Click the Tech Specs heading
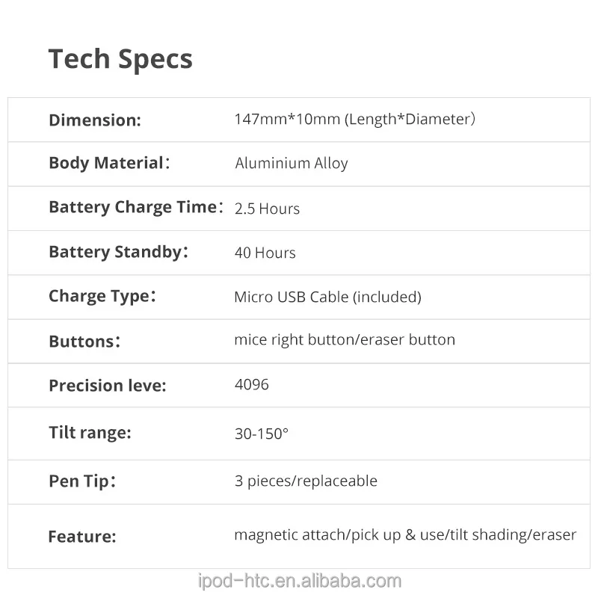The width and height of the screenshot is (598, 598). [x=120, y=59]
